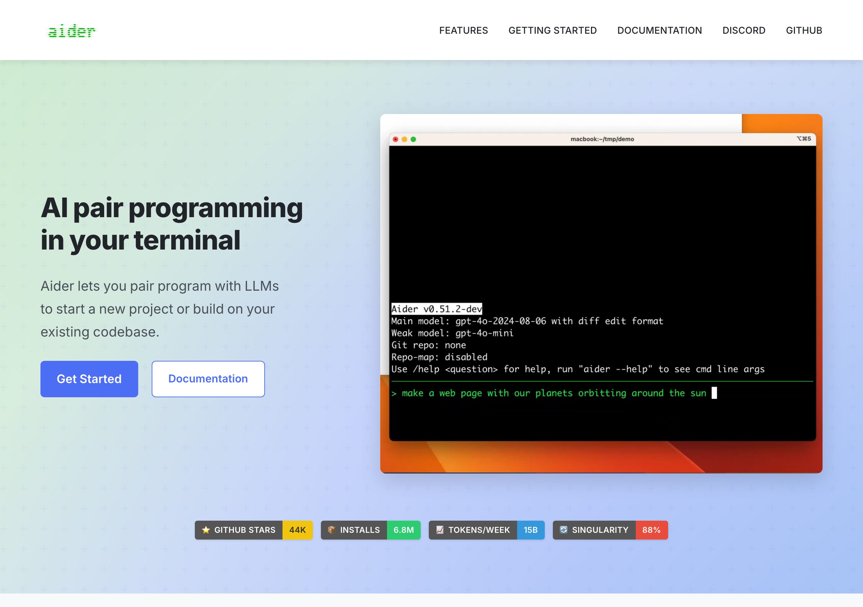Viewport: 863px width, 607px height.
Task: Click the 'Use /help <question>' help line
Action: tap(578, 369)
